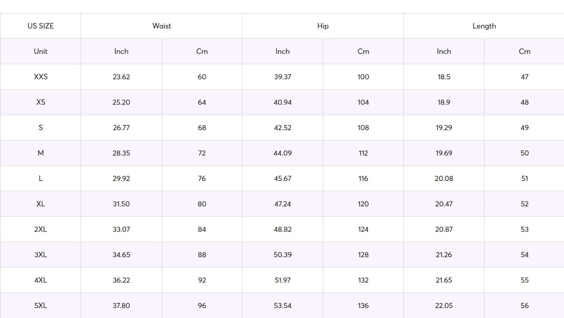Select the length value 20.47
564x318 pixels.
tap(443, 204)
